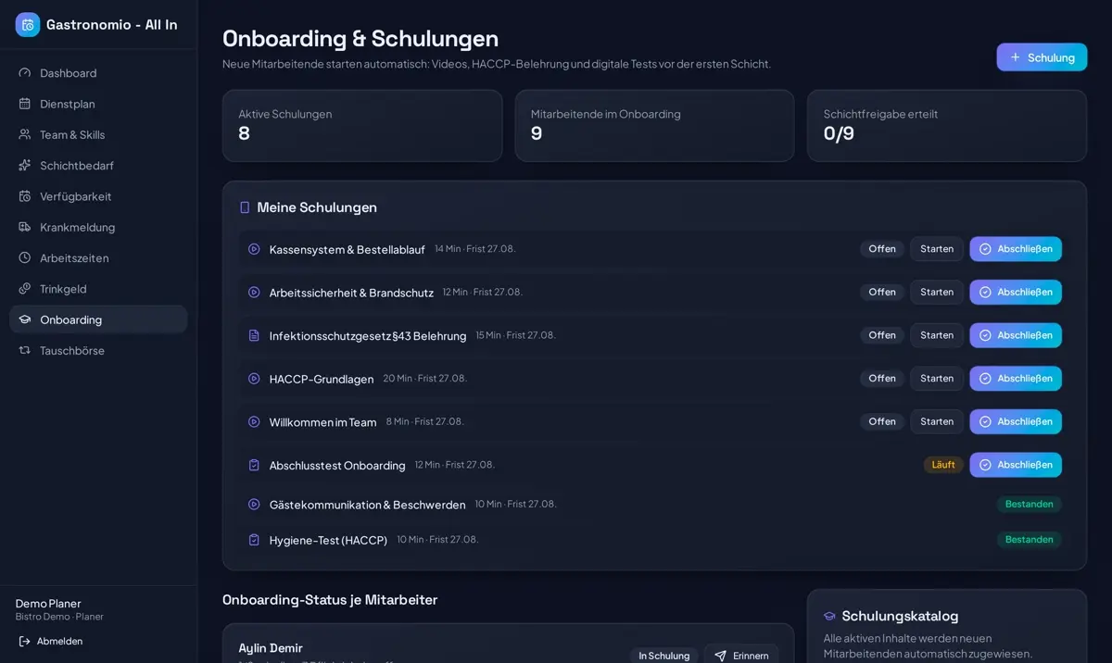This screenshot has height=663, width=1112.
Task: Select the Onboarding sidebar item
Action: point(98,319)
